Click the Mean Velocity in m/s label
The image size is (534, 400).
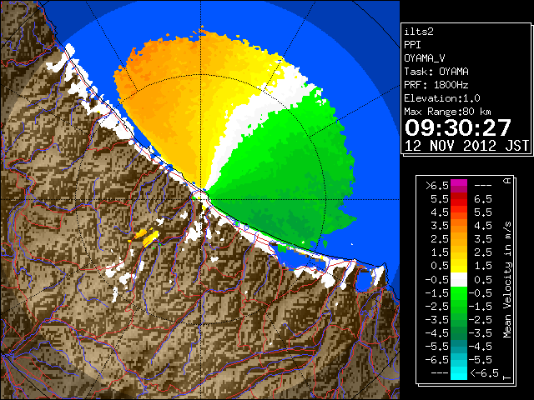[507, 280]
